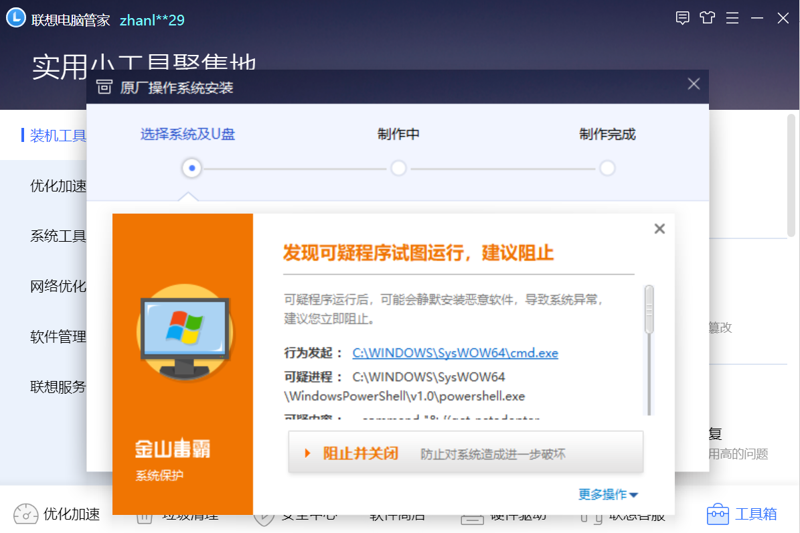Click the 金山毒霸 logo on orange panel

(x=173, y=449)
